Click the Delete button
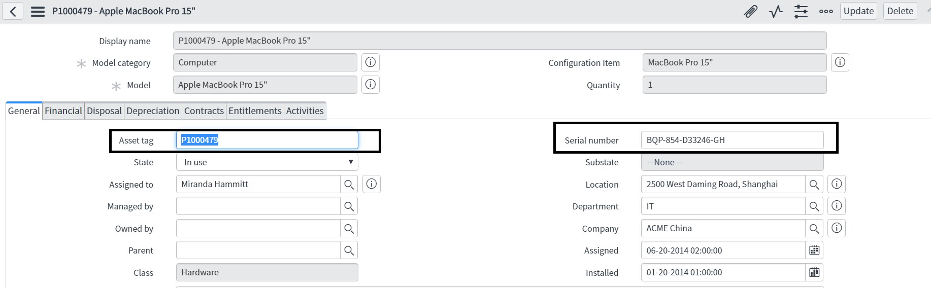 click(900, 11)
